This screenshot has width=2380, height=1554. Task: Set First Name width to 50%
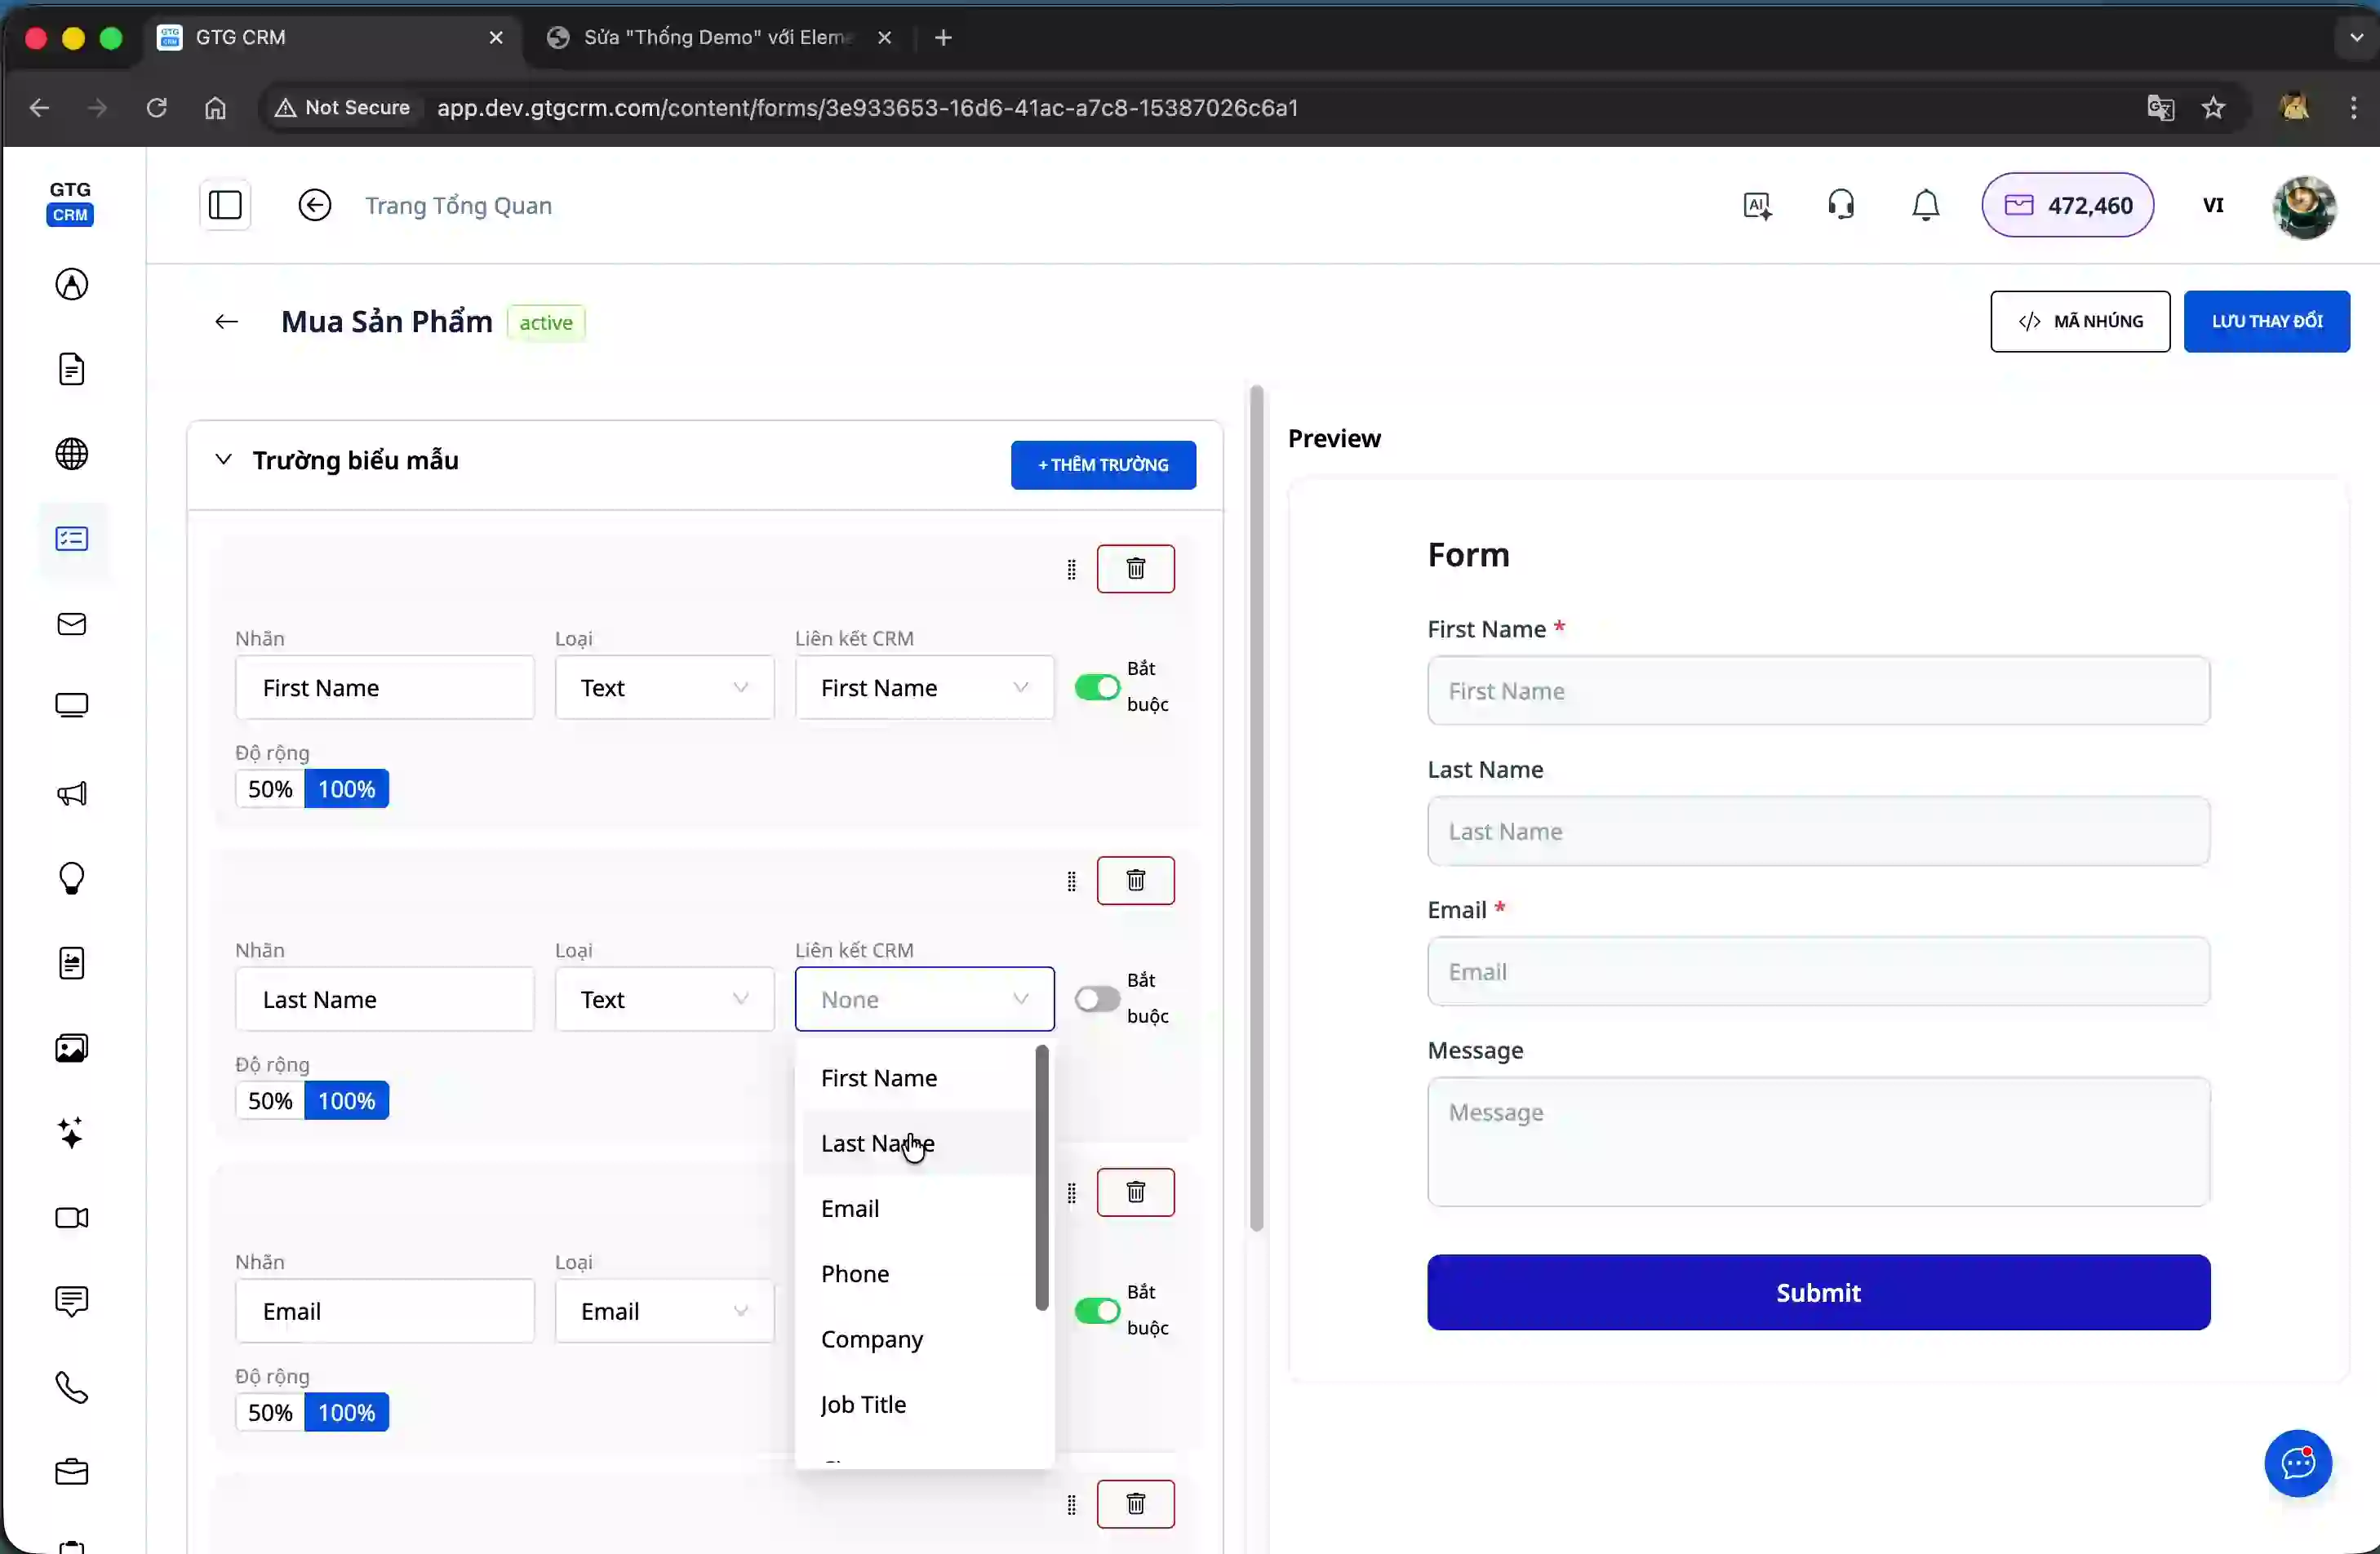(270, 789)
